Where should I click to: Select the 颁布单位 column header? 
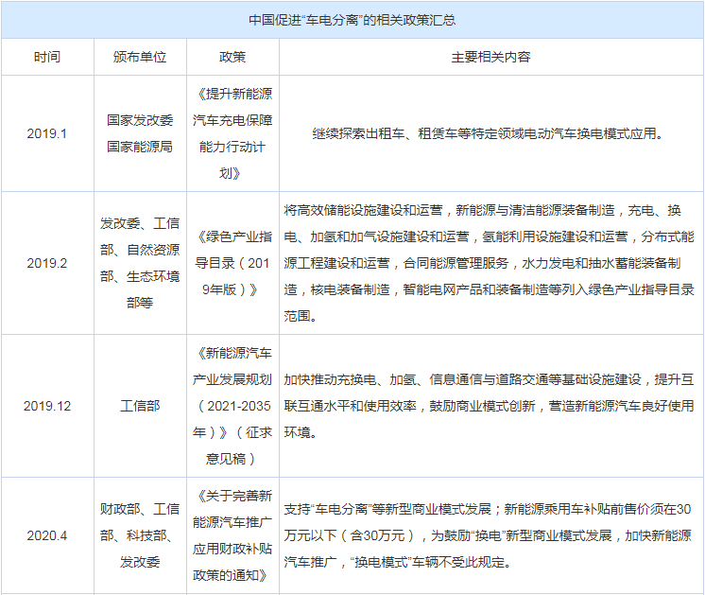[140, 57]
